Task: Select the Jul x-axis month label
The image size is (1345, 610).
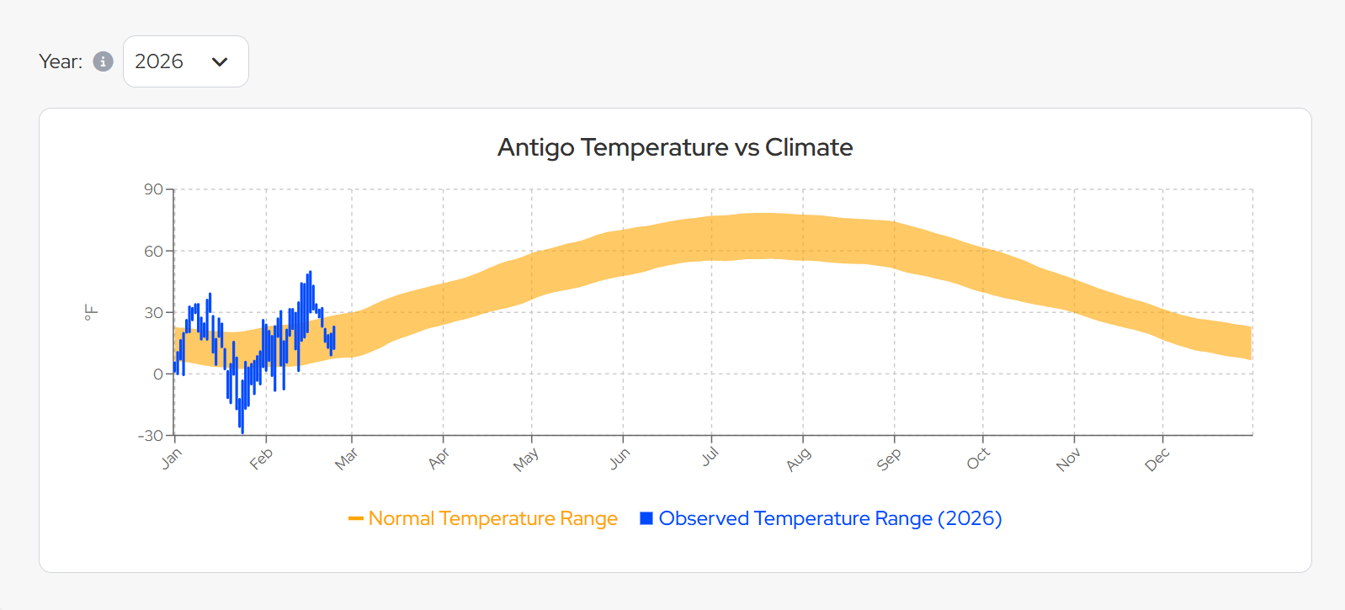Action: [710, 456]
